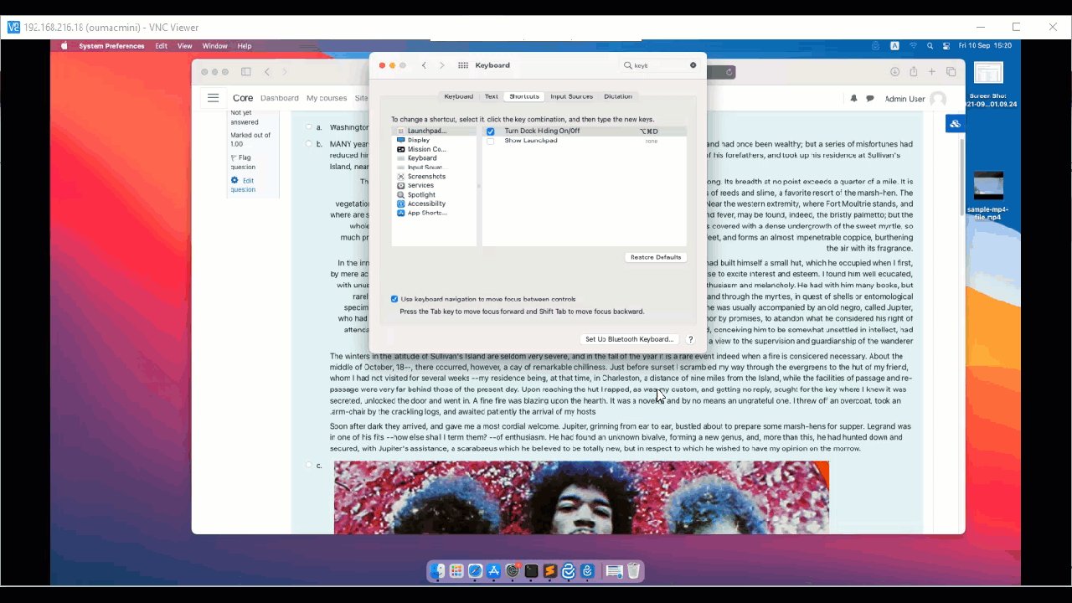Open Show All grid in System Preferences
Screen dimensions: 1072x603
tap(463, 65)
